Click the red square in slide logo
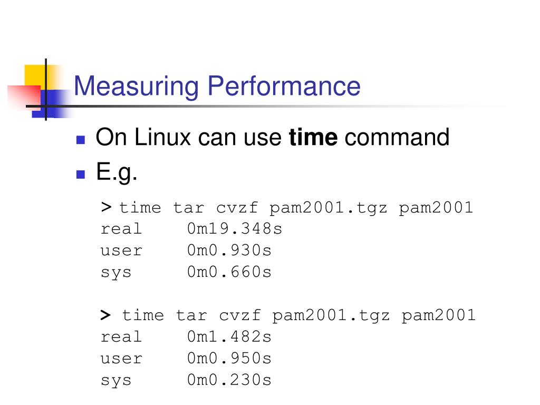Viewport: 540px width, 405px height. (x=24, y=97)
